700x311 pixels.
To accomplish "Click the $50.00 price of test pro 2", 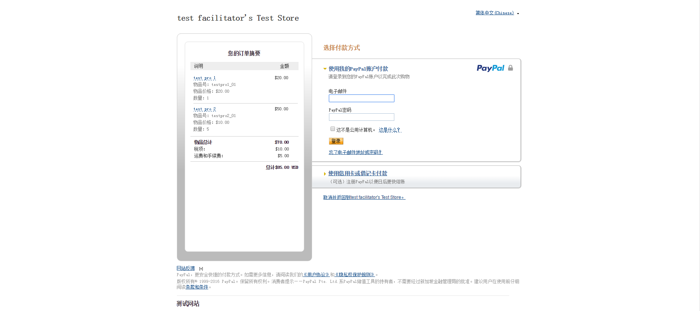I will pyautogui.click(x=281, y=109).
